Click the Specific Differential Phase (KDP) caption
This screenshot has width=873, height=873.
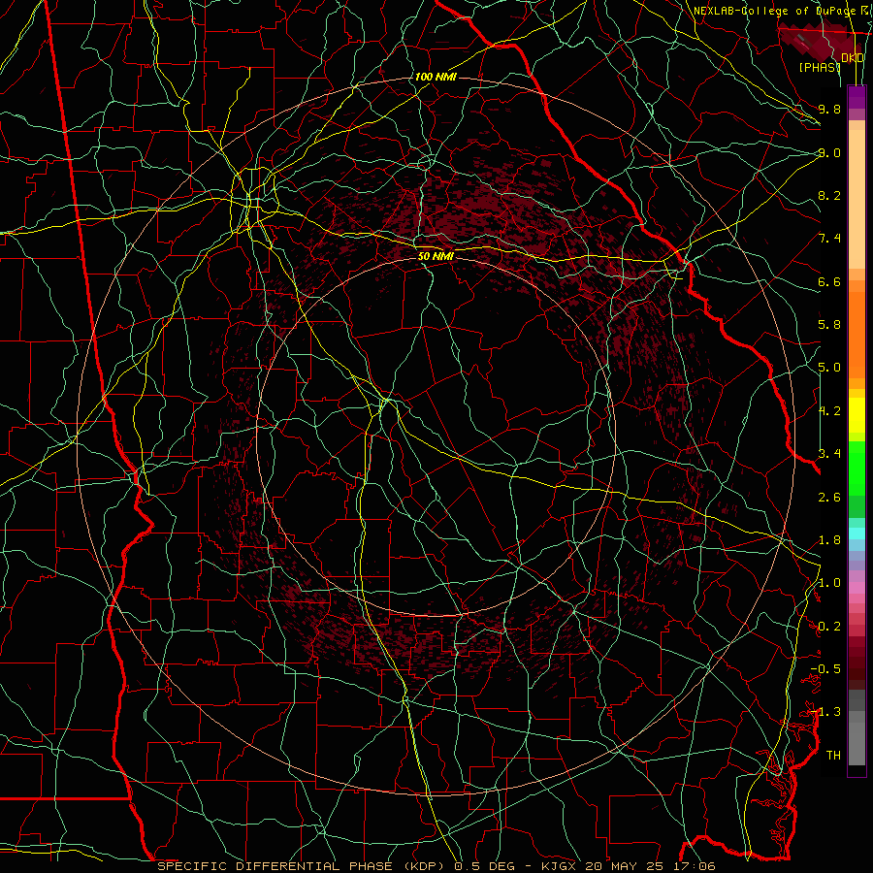coord(303,866)
